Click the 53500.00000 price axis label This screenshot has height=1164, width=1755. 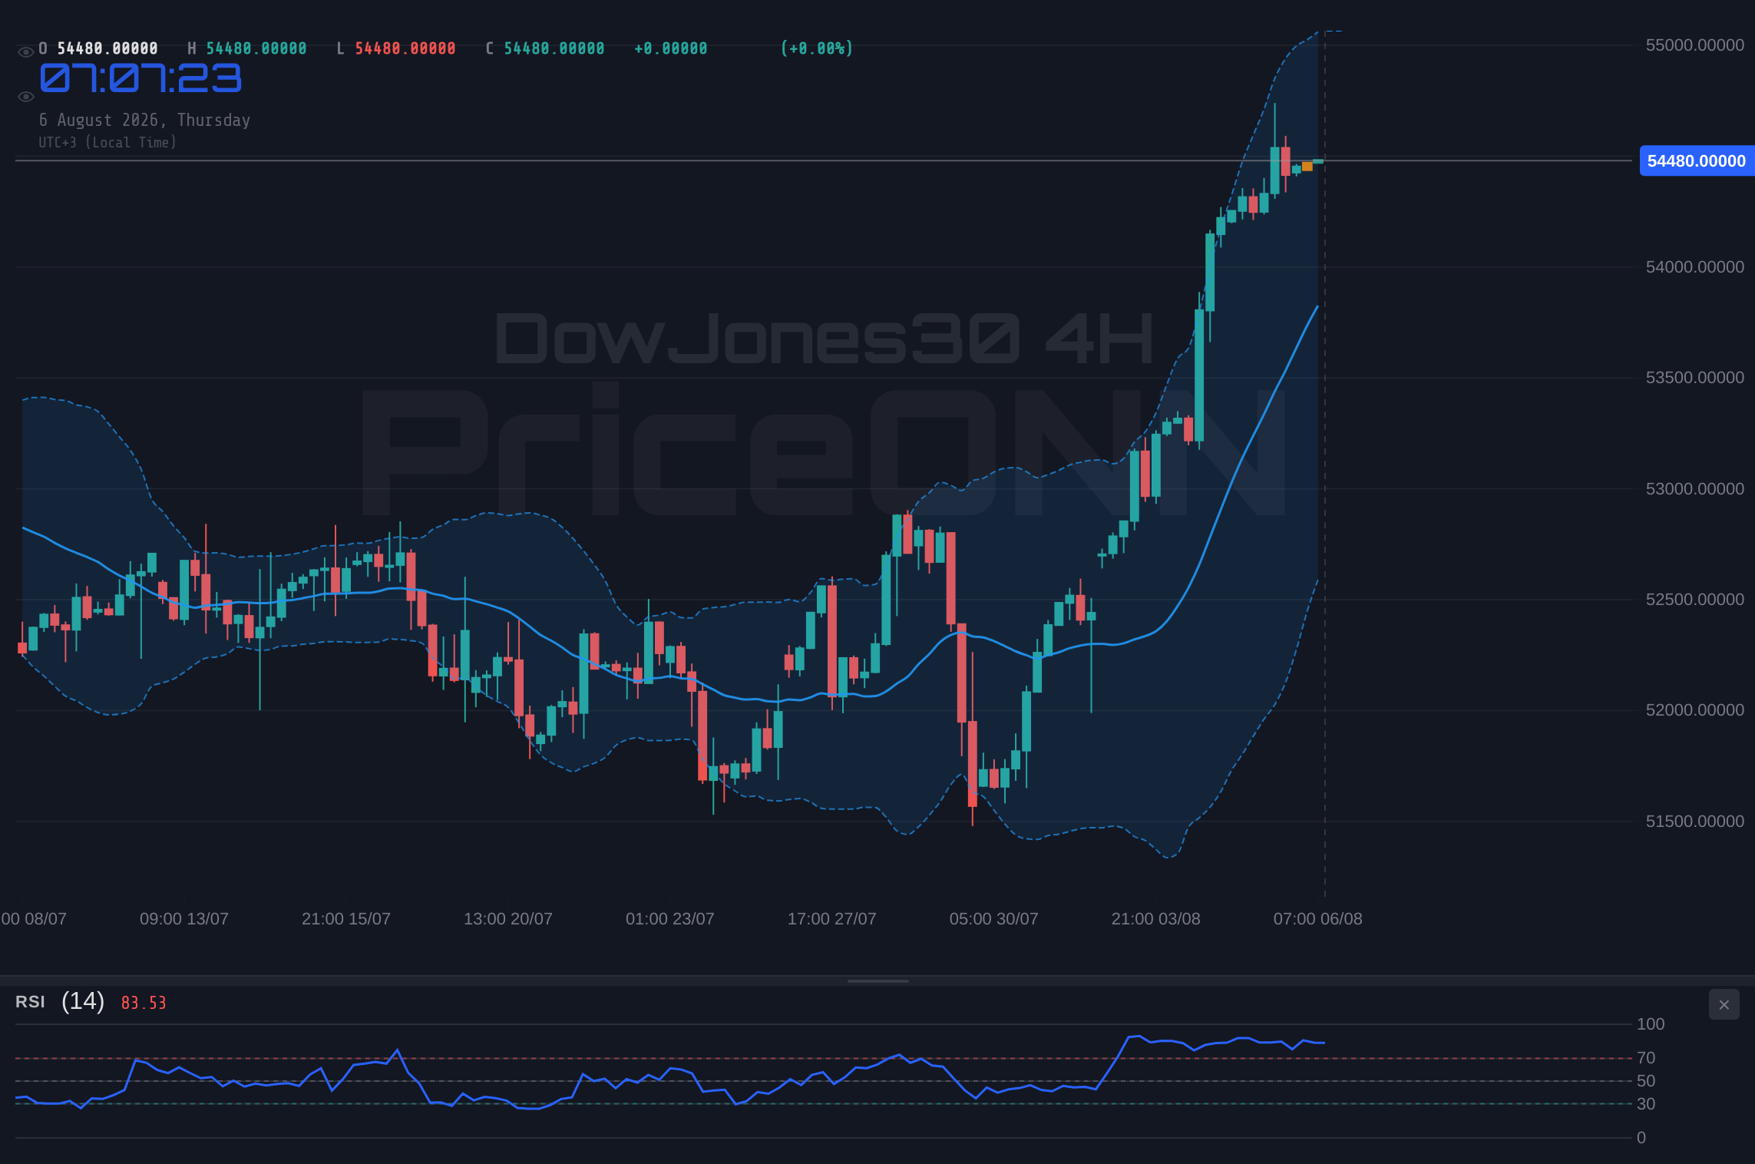coord(1695,378)
